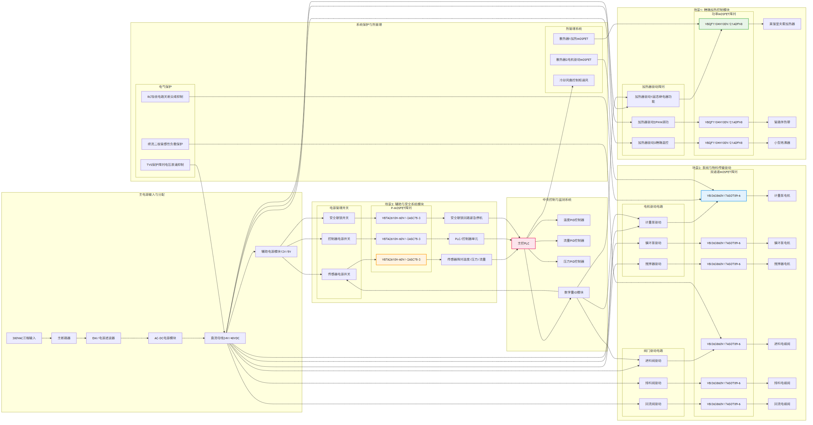The height and width of the screenshot is (425, 813).
Task: Select the '回流阀驱动' node
Action: tap(653, 404)
